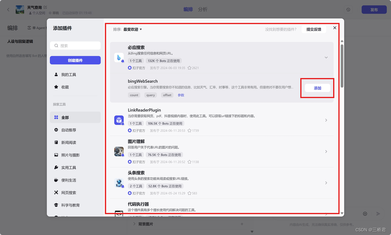Collapse the 必应搜索 plugin row
Screen dimensions: 391x235
click(x=326, y=58)
